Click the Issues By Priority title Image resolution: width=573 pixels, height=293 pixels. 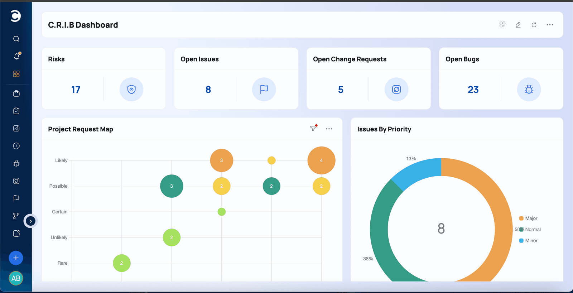tap(384, 129)
